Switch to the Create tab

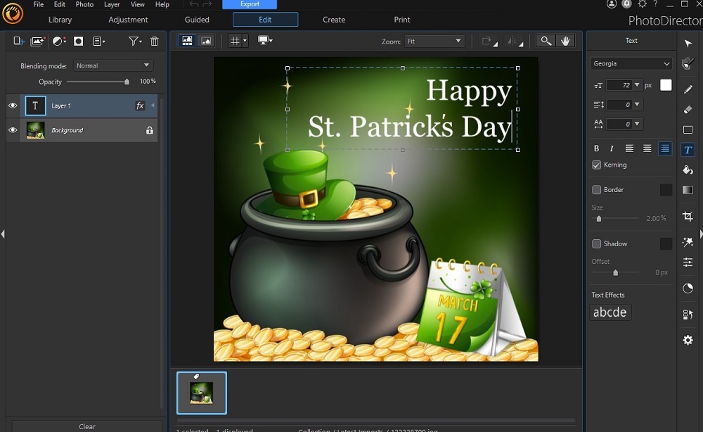333,20
